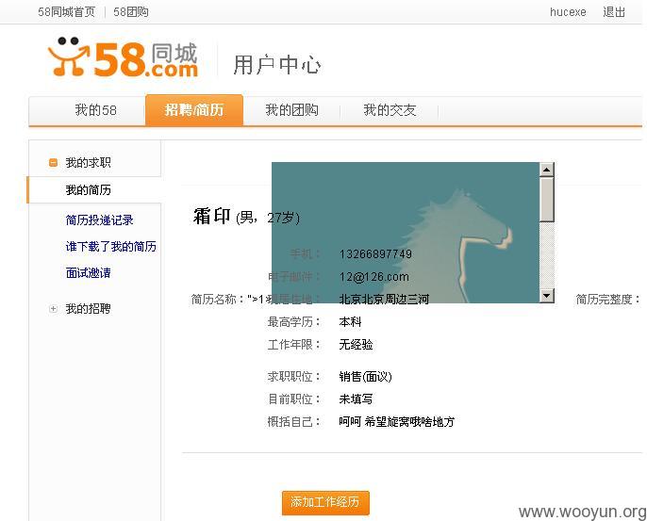Image resolution: width=647 pixels, height=521 pixels.
Task: Open 简历投递记录 link
Action: [x=99, y=220]
